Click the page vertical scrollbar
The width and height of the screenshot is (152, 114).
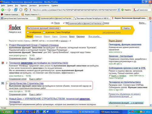(150, 63)
